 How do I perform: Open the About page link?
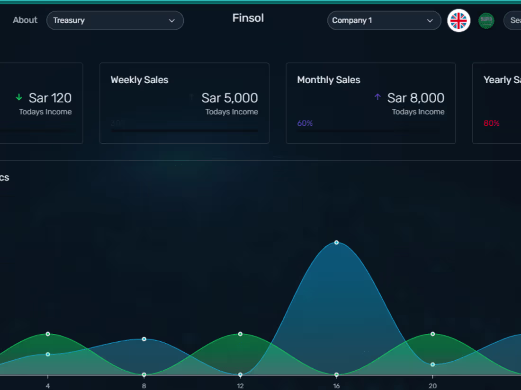[25, 20]
